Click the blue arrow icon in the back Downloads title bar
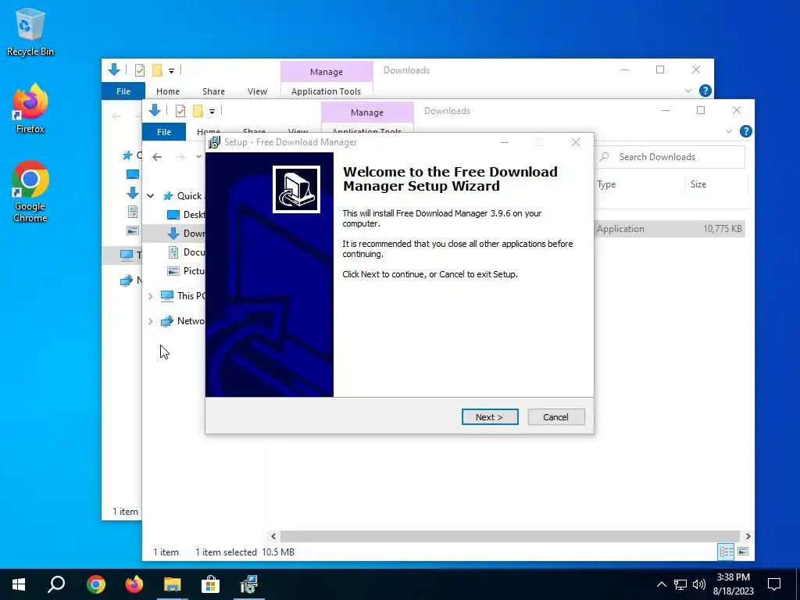Viewport: 800px width, 600px height. click(x=114, y=70)
